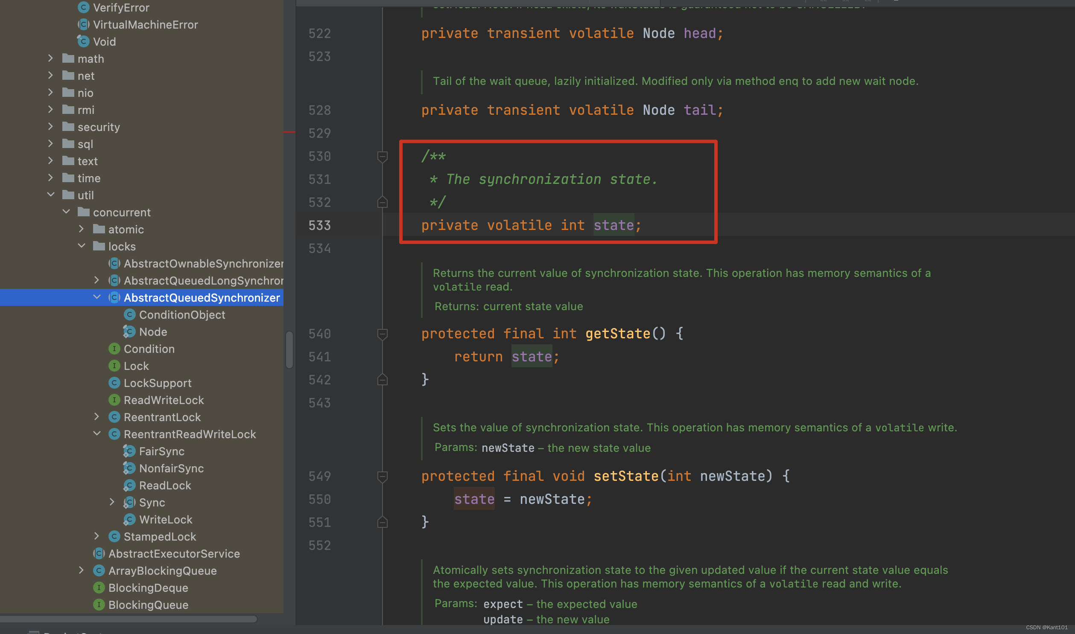Expand the ReentrantLock class node
1075x634 pixels.
point(96,417)
